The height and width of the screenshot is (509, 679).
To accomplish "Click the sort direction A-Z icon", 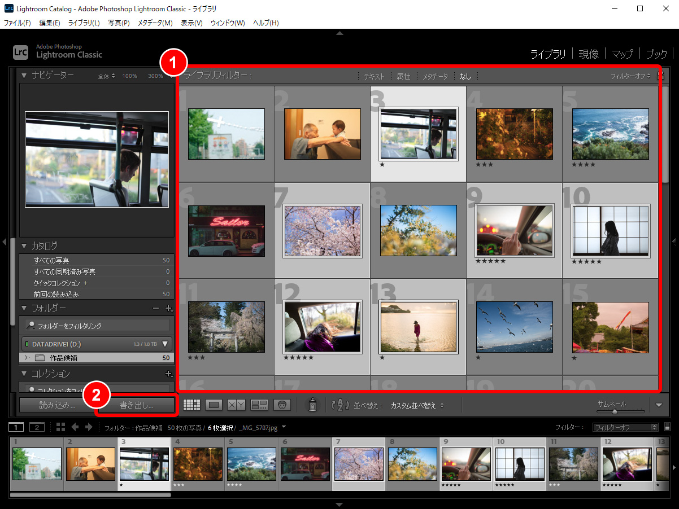I will point(341,405).
